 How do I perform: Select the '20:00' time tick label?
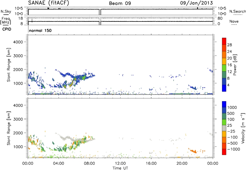[x=182, y=164]
